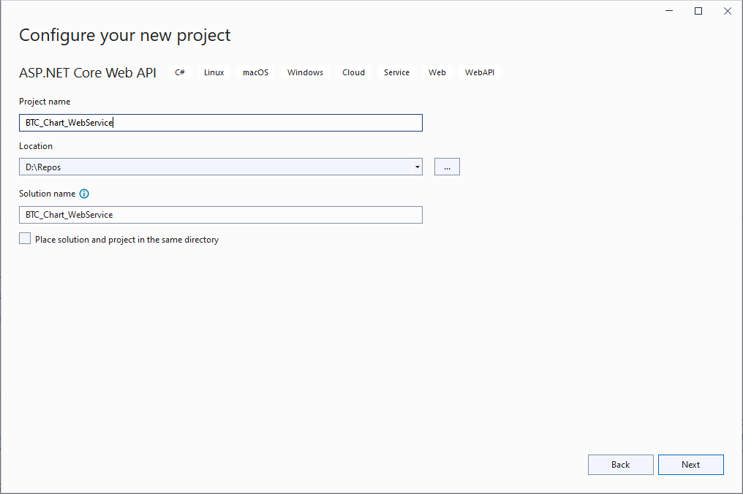Click the Next button

click(690, 465)
